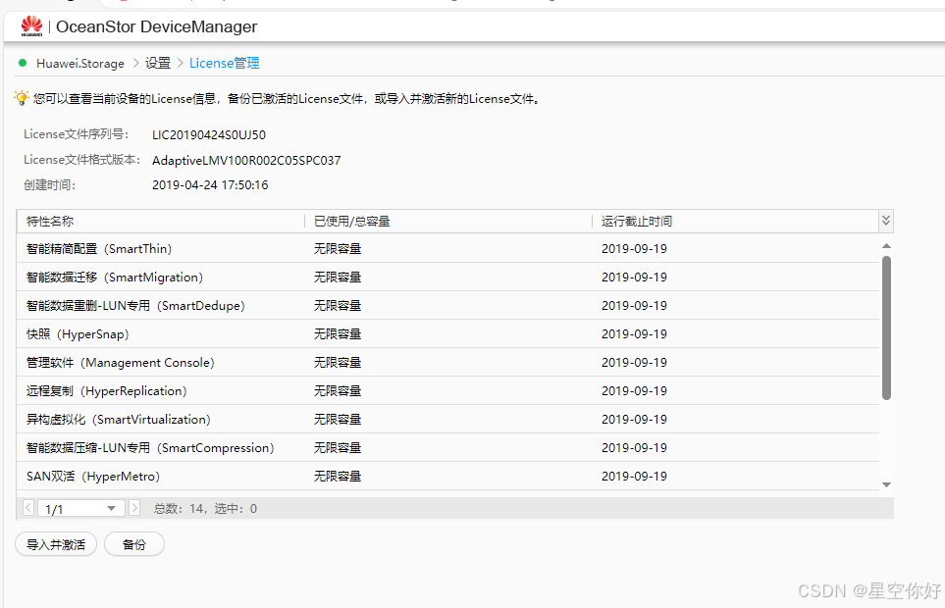Open the table column settings chevron

886,221
